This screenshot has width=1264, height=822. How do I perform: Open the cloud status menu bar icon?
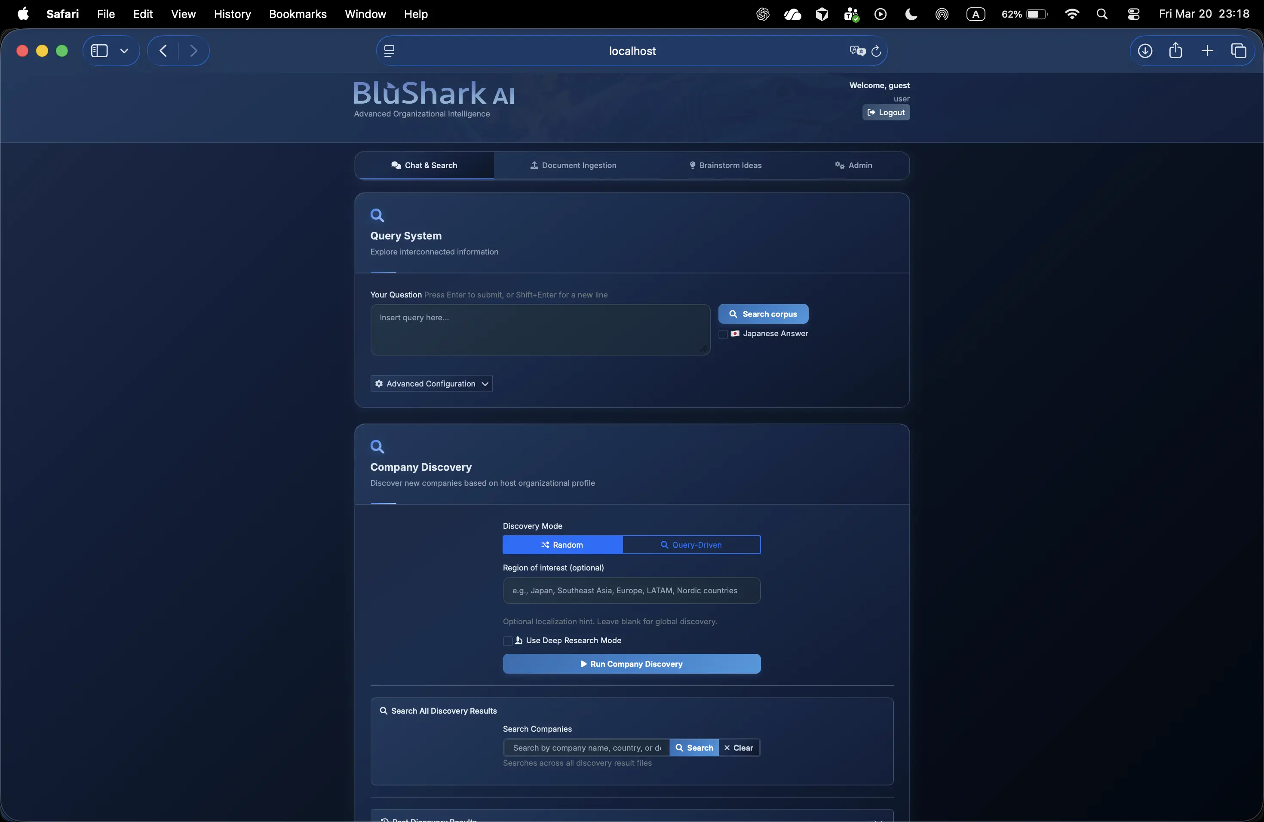click(792, 14)
